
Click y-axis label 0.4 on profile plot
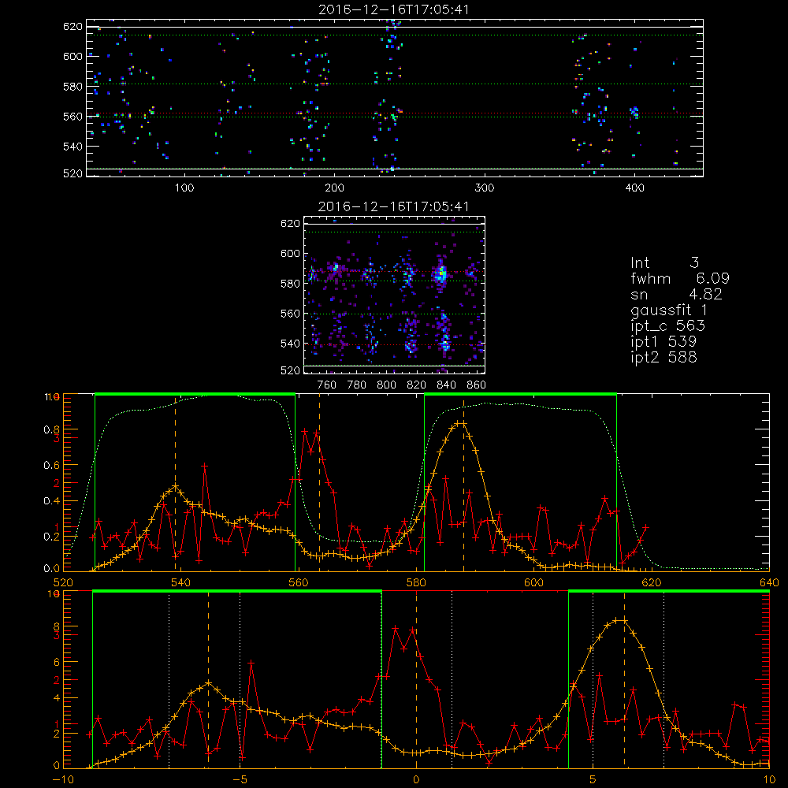(51, 501)
